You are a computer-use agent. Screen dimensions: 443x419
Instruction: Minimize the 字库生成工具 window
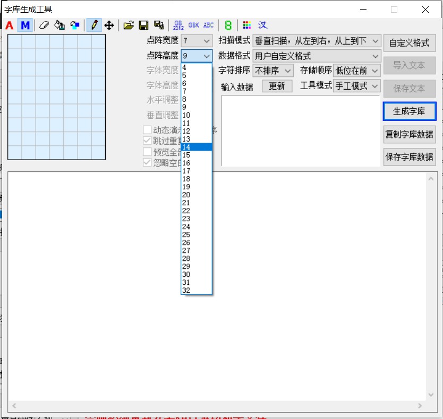click(363, 10)
